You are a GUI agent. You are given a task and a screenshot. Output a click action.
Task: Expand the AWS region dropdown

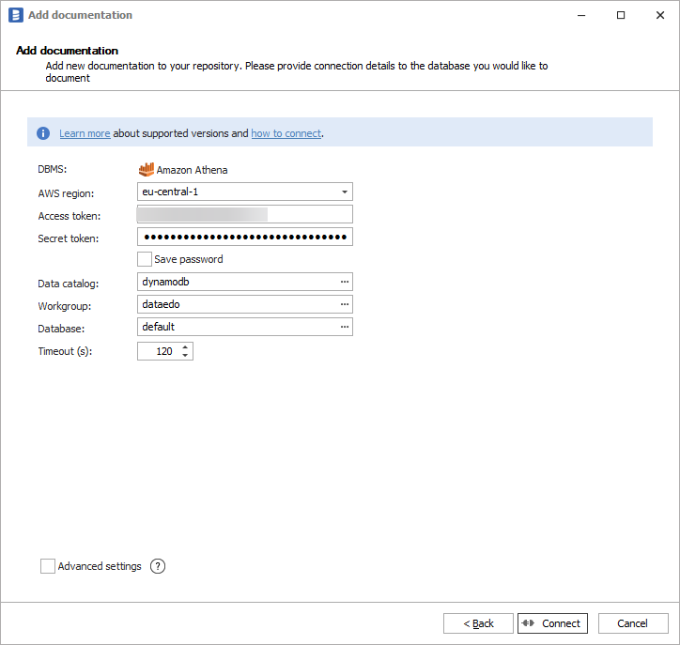click(345, 192)
